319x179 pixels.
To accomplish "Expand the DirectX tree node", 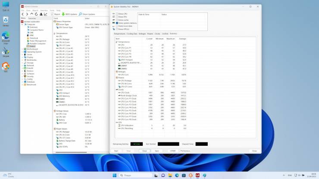I will (22, 68).
